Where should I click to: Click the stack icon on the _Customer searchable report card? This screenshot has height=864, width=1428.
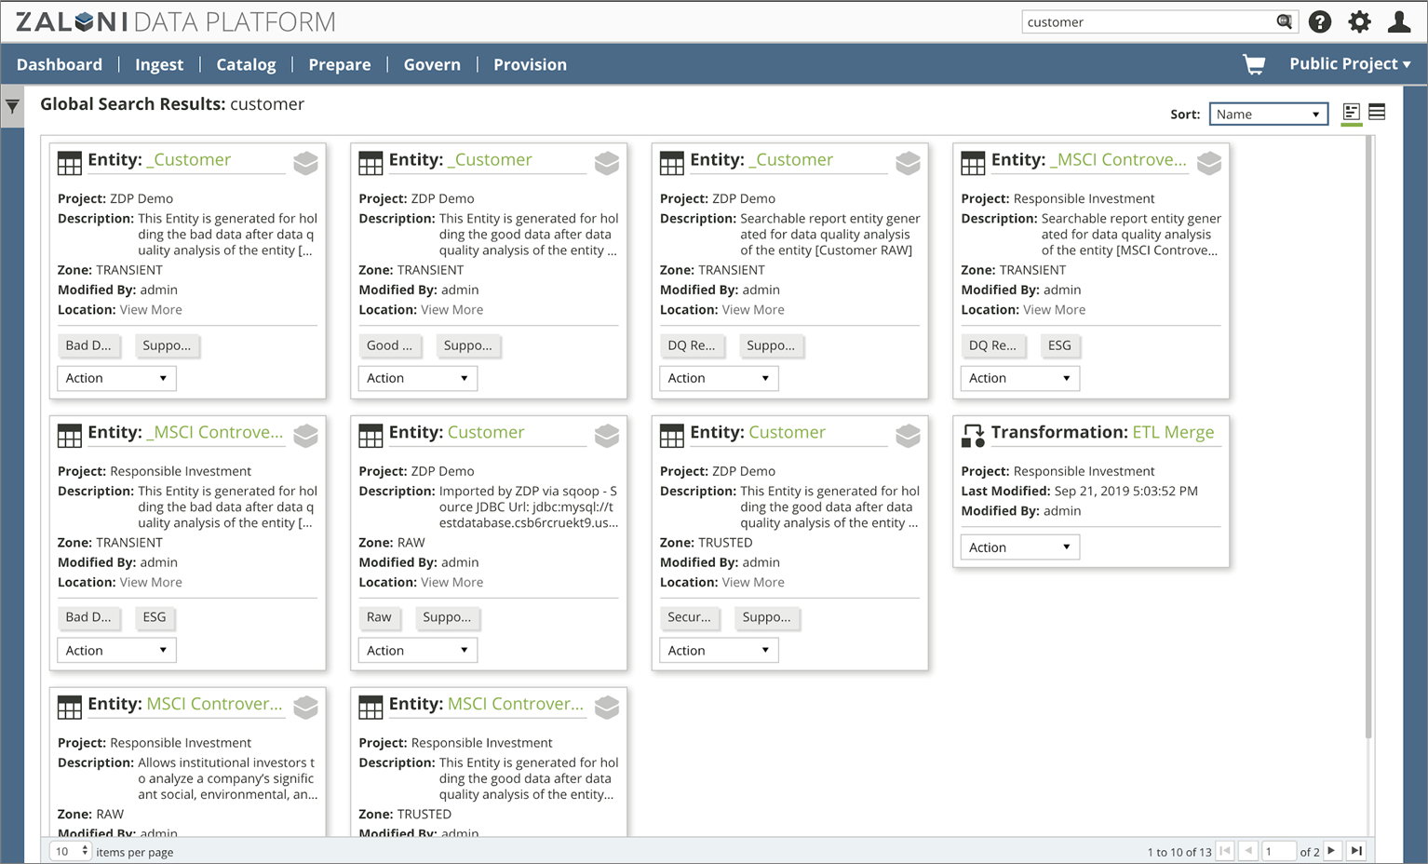[x=908, y=163]
